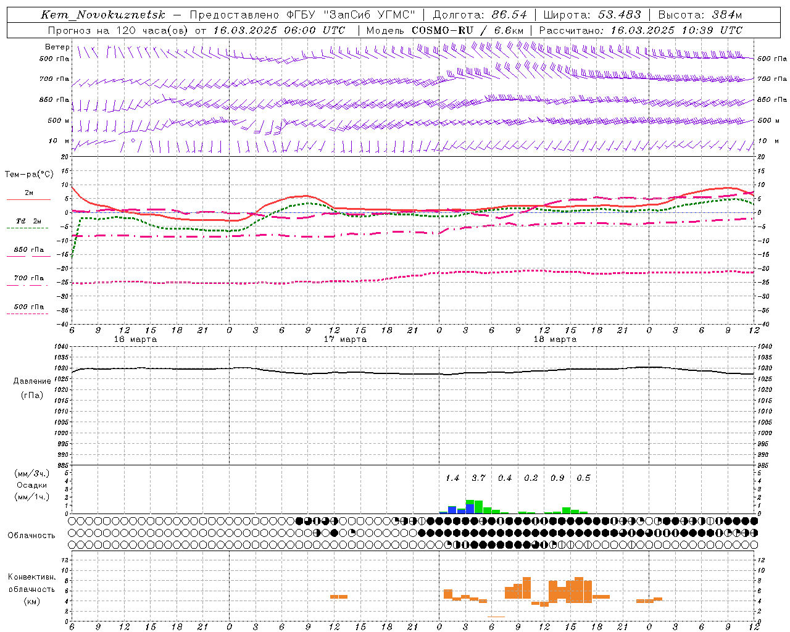Select the text 'Предоставлено ФГБУ "ЗапСиб УГМС"'
This screenshot has height=632, width=790.
coord(303,15)
